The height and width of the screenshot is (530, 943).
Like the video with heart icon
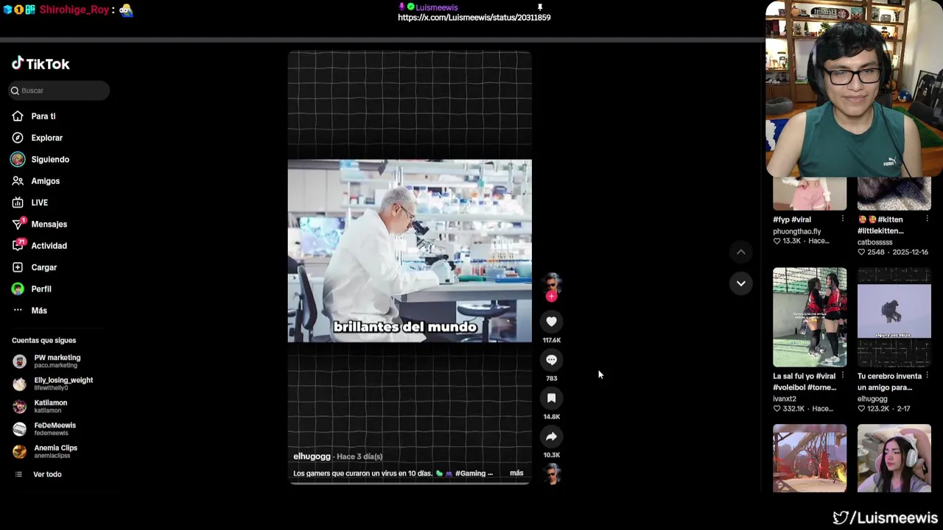[551, 322]
